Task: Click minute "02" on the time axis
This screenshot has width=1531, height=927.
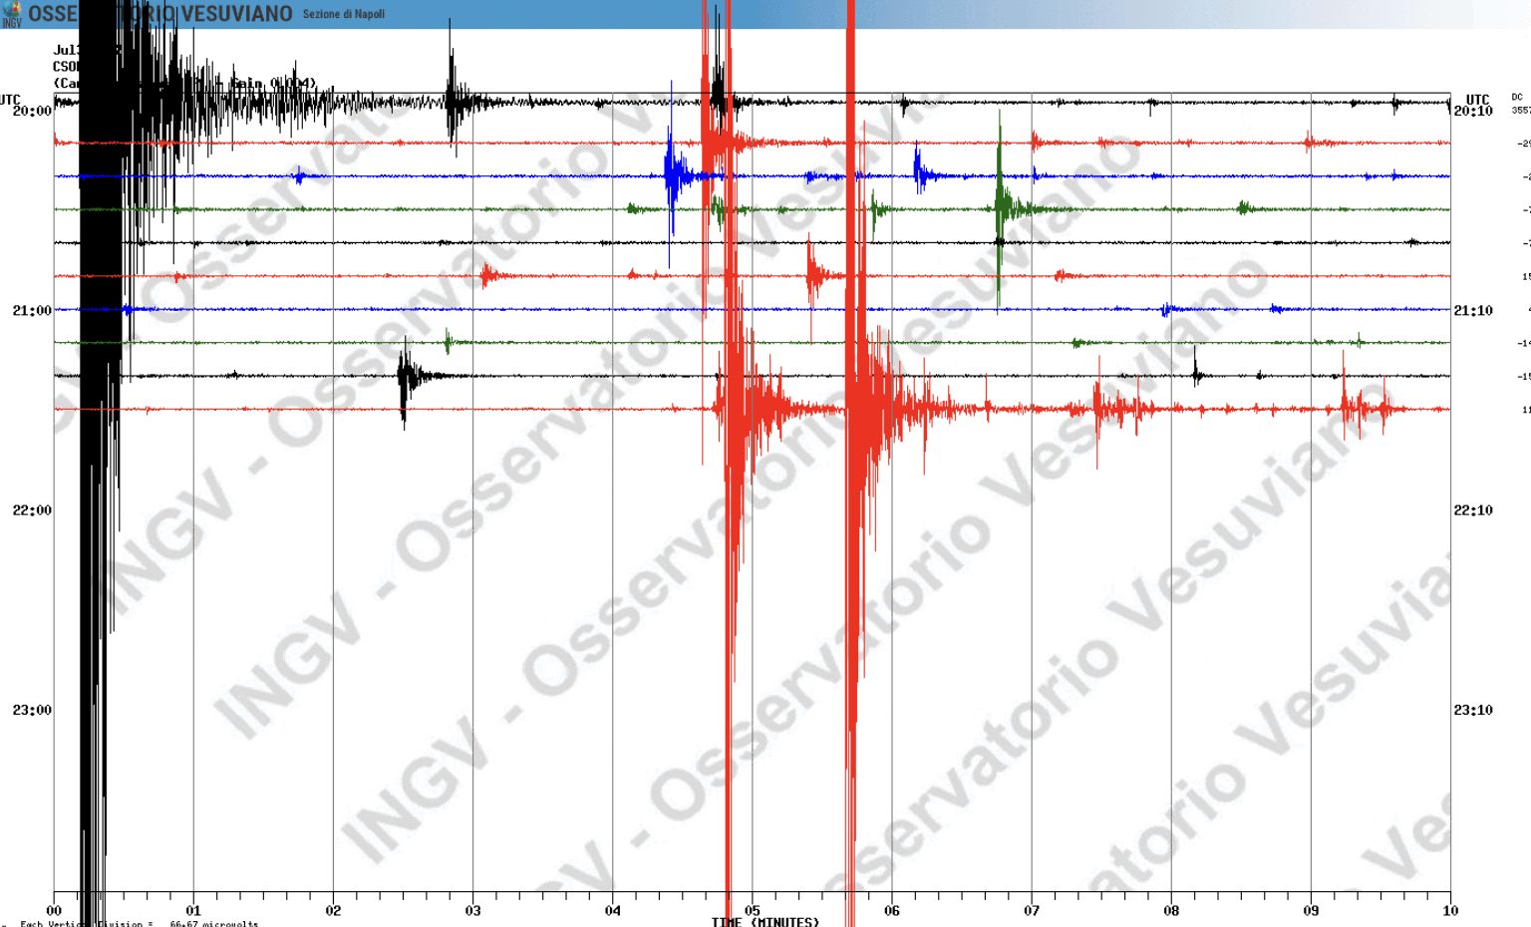Action: click(333, 910)
